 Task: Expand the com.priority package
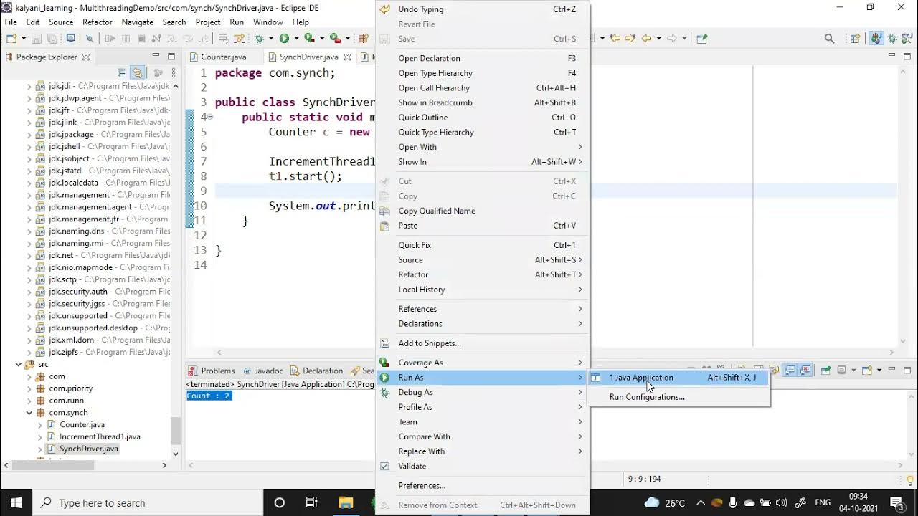[x=29, y=388]
